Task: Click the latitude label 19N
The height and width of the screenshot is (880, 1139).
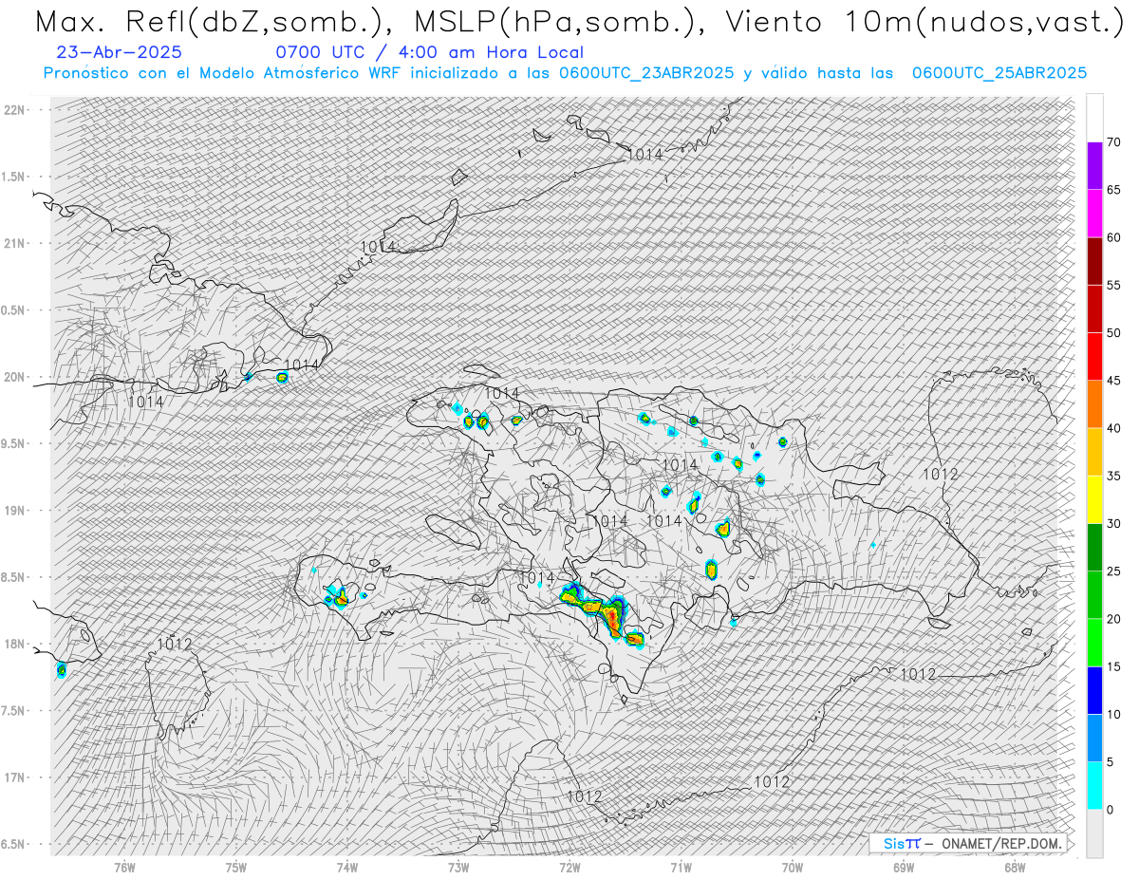Action: (15, 511)
